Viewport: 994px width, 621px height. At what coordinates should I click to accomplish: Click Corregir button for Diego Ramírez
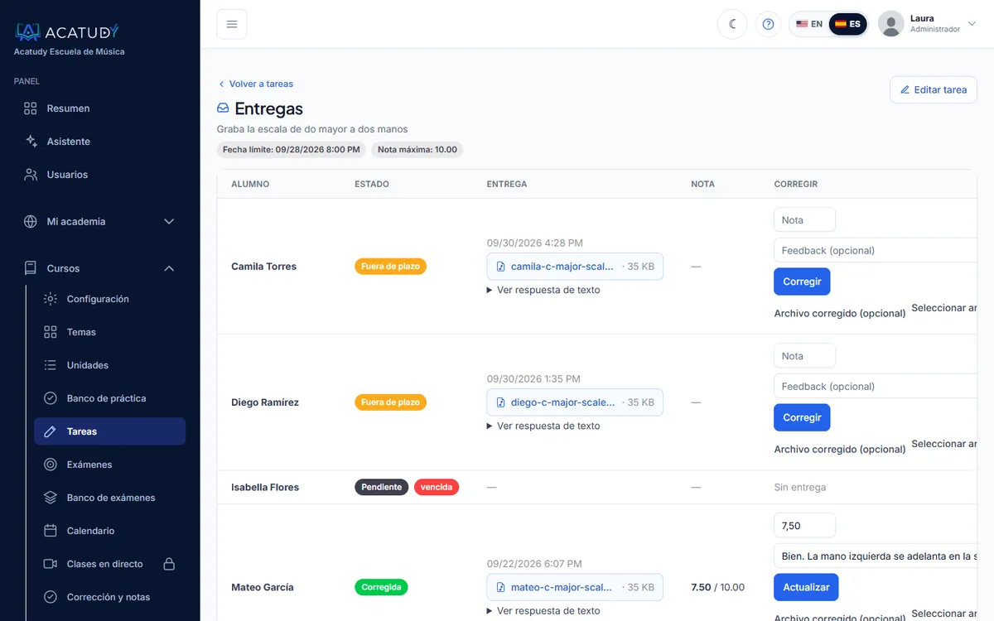click(x=802, y=417)
